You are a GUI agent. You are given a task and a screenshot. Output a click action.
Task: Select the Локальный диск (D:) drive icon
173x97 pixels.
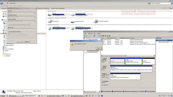(x=73, y=15)
